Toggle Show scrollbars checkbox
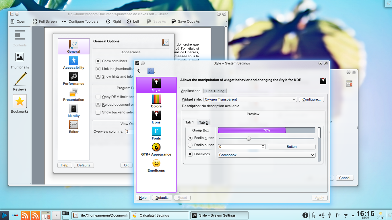Screen dimensions: 392x220 pos(98,61)
